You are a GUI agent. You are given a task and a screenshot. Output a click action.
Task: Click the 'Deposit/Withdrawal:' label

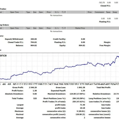coord(14,39)
